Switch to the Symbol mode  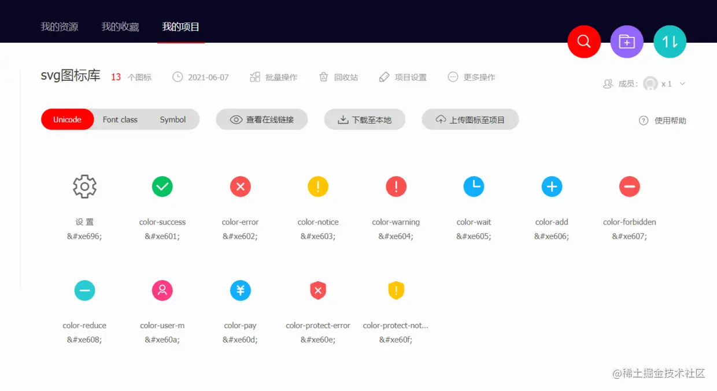(173, 120)
